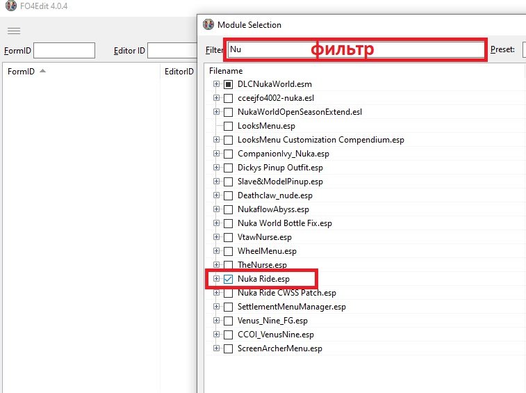The height and width of the screenshot is (393, 526).
Task: Toggle the DLCNukaWorld.esm checkbox
Action: pyautogui.click(x=228, y=84)
